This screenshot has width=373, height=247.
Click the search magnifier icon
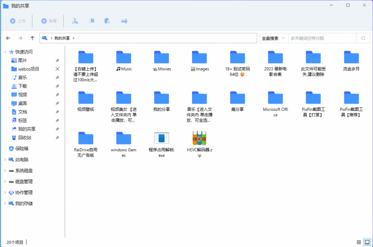(363, 38)
